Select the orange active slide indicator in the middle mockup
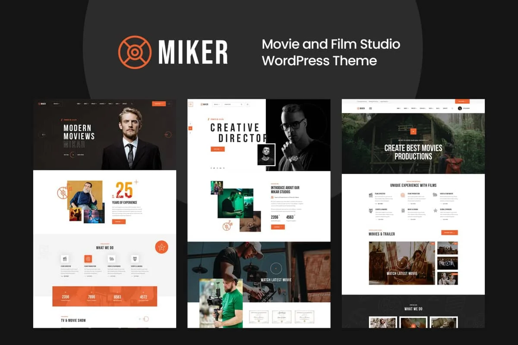 pos(190,128)
